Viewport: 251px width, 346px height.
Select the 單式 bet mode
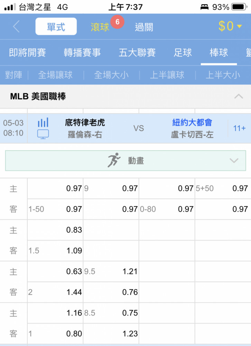tap(56, 27)
